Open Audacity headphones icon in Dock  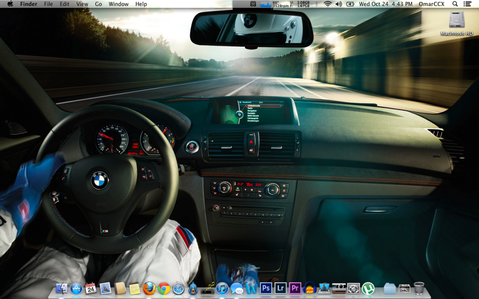coord(310,288)
